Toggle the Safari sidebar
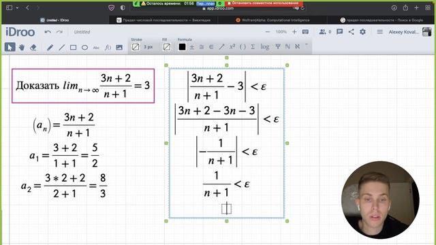The width and height of the screenshot is (436, 245). pyautogui.click(x=9, y=7)
